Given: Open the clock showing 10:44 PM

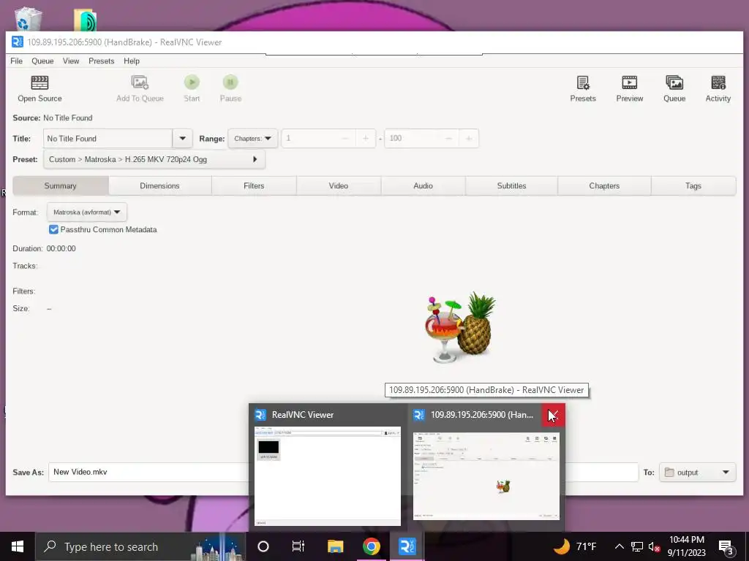Looking at the screenshot, I should [686, 546].
